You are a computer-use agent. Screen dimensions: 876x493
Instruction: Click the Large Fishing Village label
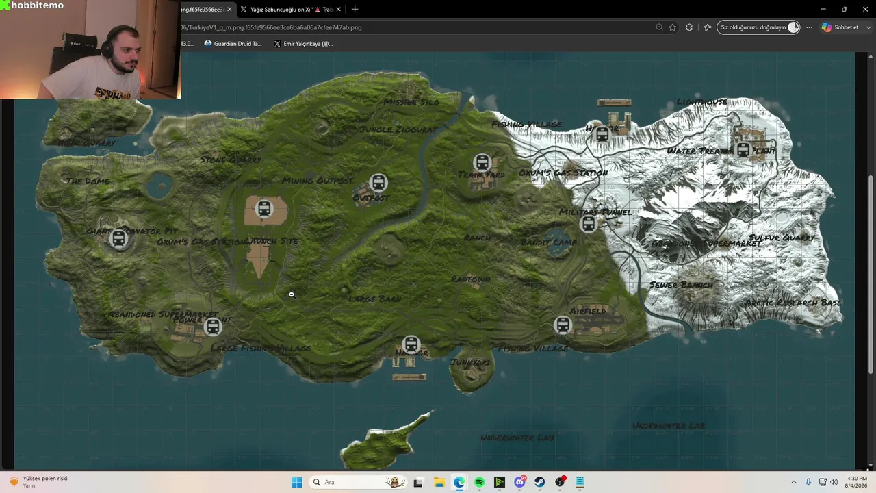261,349
